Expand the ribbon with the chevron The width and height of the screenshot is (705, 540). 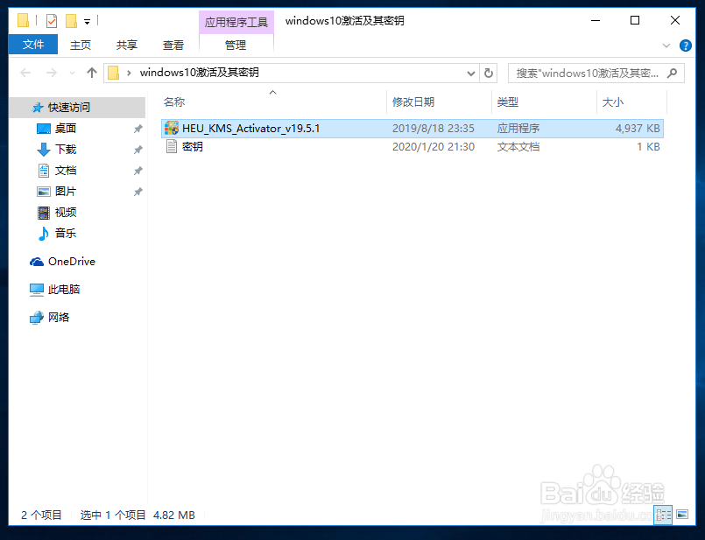point(666,46)
